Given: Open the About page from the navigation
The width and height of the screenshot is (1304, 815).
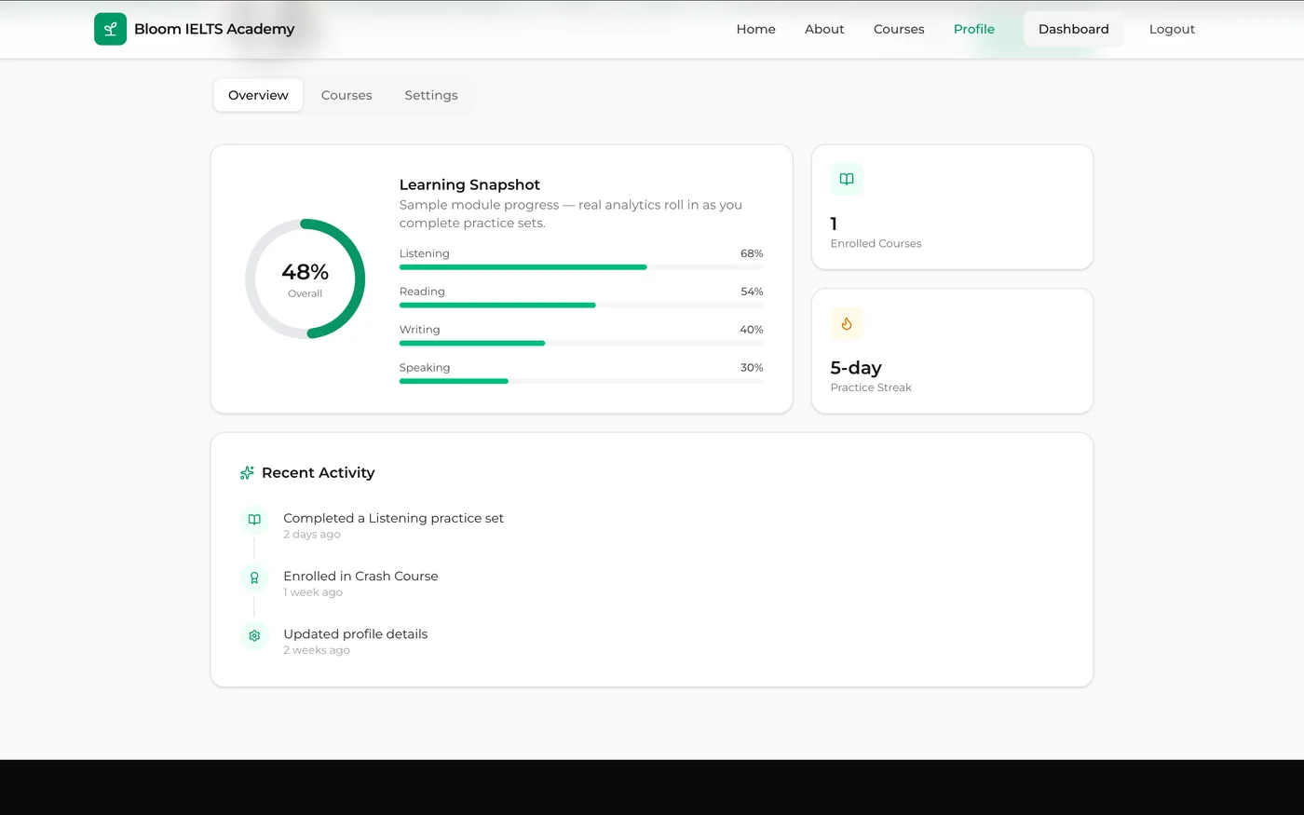Looking at the screenshot, I should pos(824,29).
